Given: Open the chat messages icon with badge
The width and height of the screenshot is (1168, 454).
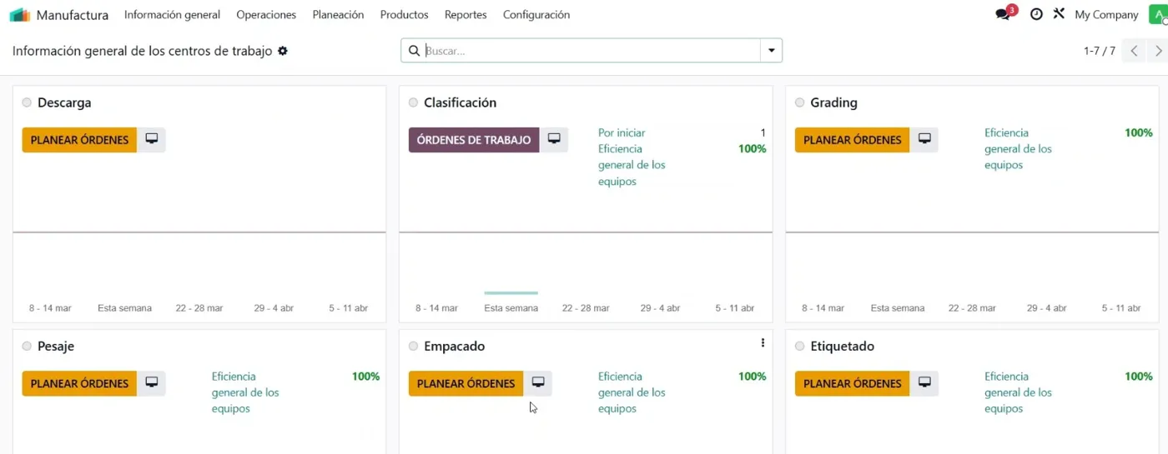Looking at the screenshot, I should (1004, 13).
